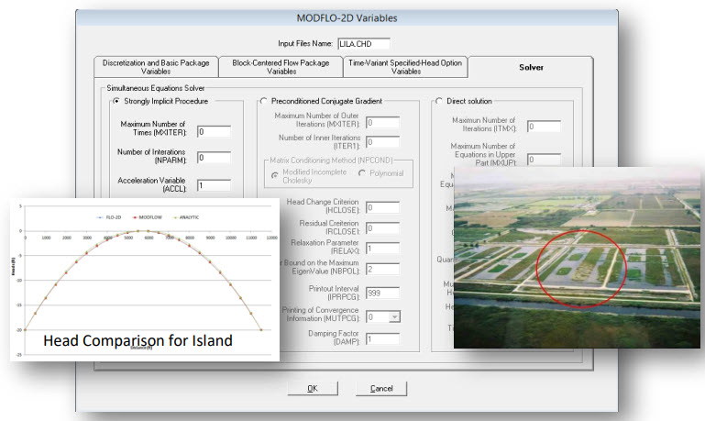Viewport: 705px width, 421px height.
Task: Click Direct solution Maximum Iterations (ITMX) field
Action: pyautogui.click(x=543, y=127)
